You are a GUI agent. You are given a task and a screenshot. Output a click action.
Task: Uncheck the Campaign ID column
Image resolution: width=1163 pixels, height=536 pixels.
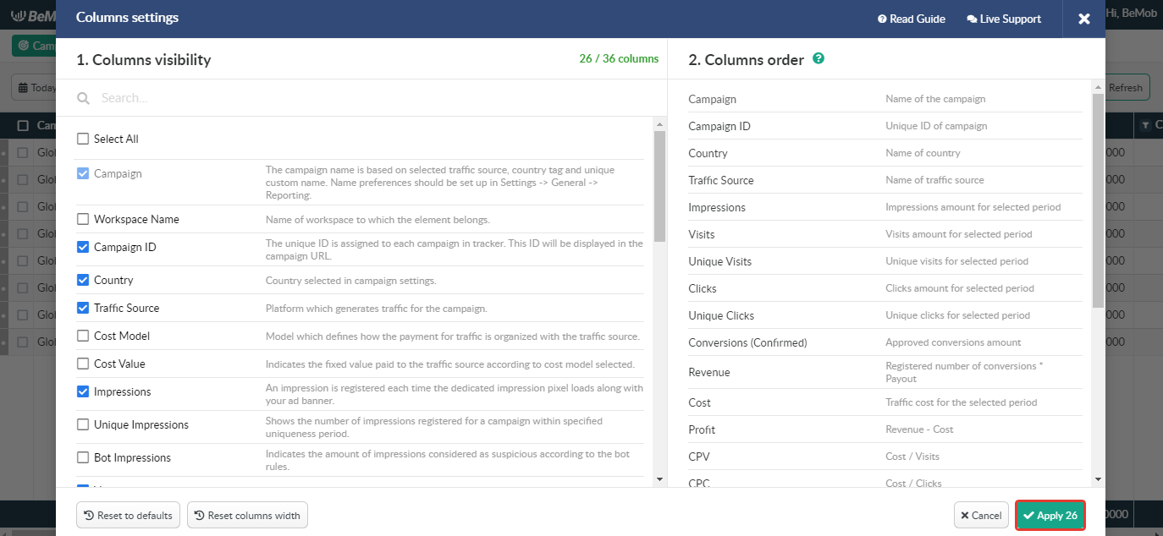pyautogui.click(x=83, y=247)
